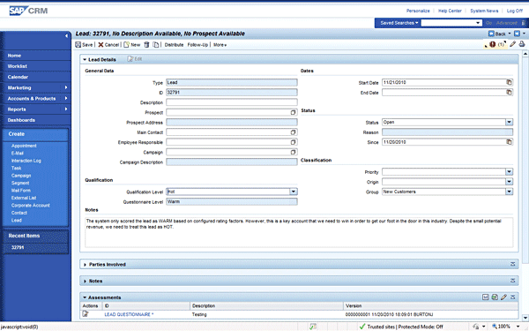
Task: Open the LEAD QUESTIONNAIRE link
Action: coord(129,314)
